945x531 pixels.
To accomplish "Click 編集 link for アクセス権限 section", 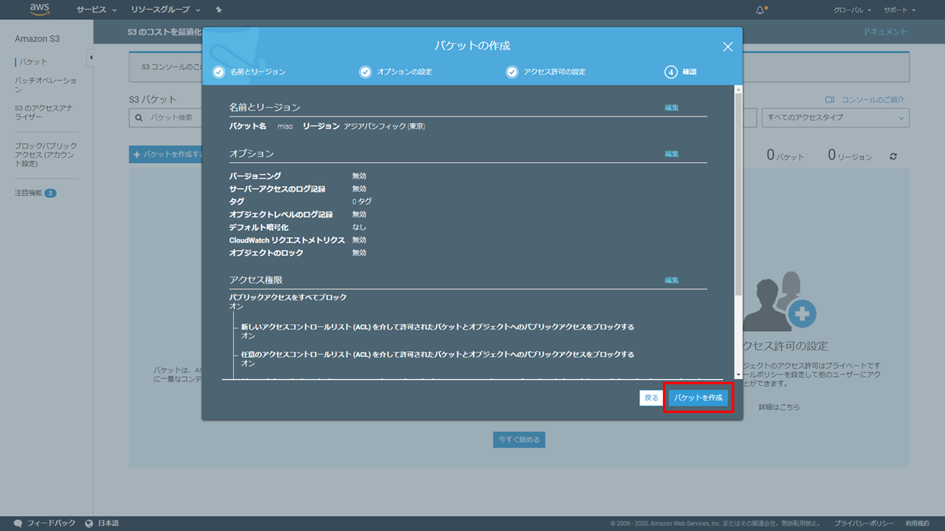I will 671,280.
